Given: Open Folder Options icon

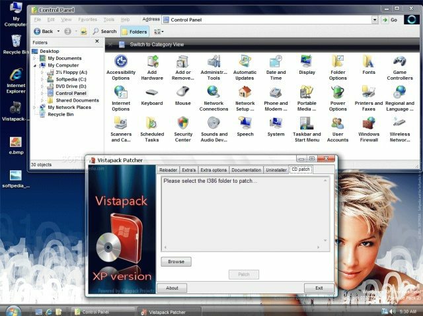Looking at the screenshot, I should point(338,67).
